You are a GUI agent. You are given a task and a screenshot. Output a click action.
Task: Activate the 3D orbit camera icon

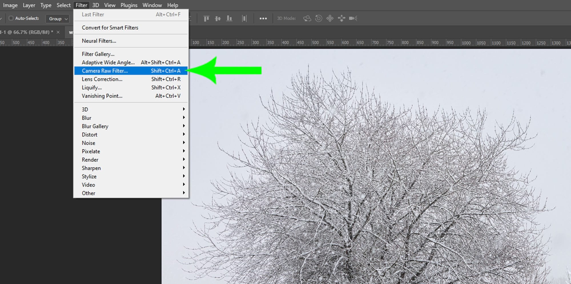coord(307,18)
